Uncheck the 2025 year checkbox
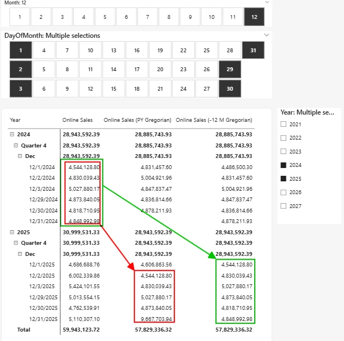The image size is (344, 341). (284, 179)
